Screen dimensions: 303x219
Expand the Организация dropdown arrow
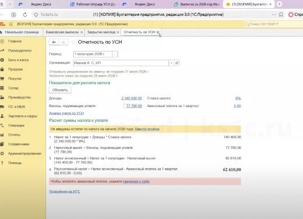tap(171, 63)
